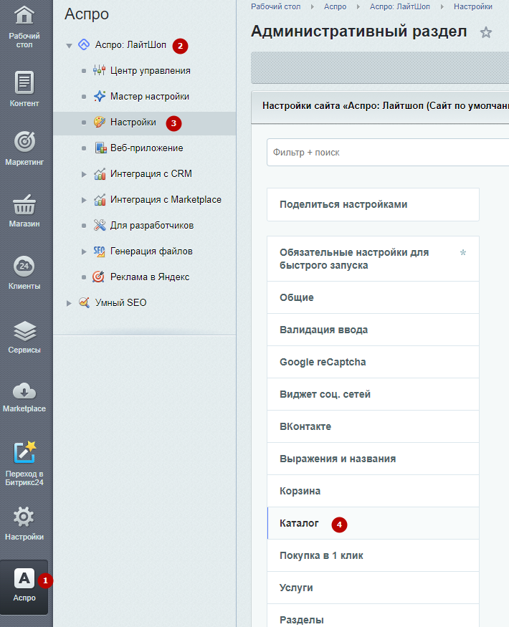Image resolution: width=509 pixels, height=627 pixels.
Task: Select Веб-приложение tree item
Action: [x=146, y=148]
